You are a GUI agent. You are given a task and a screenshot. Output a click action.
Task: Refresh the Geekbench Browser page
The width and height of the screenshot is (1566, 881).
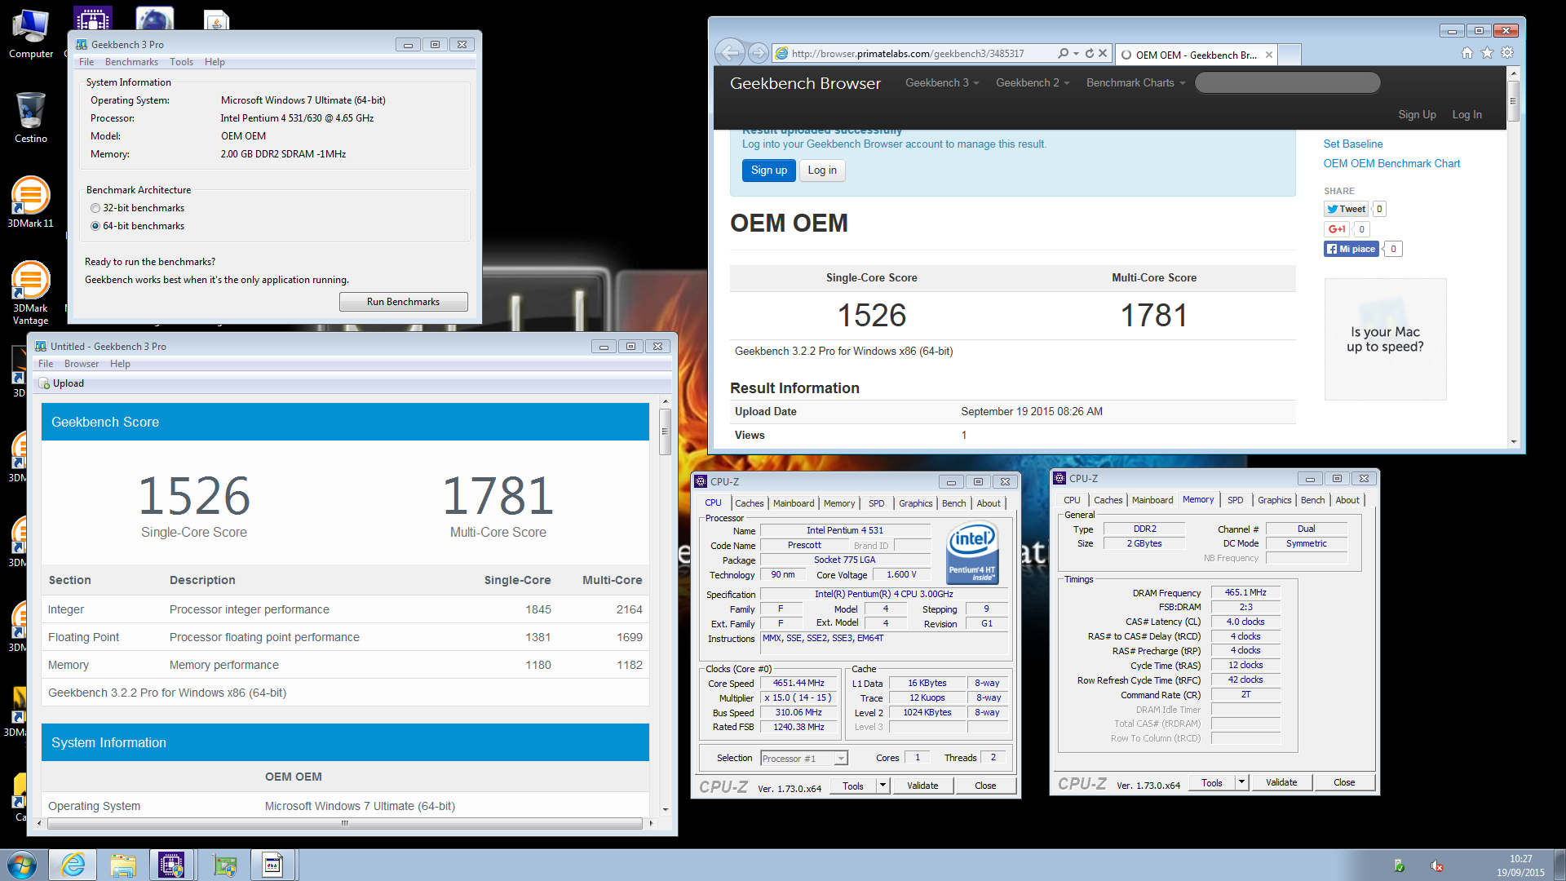click(1089, 53)
